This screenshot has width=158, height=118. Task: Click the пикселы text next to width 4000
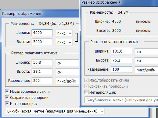(x=143, y=21)
